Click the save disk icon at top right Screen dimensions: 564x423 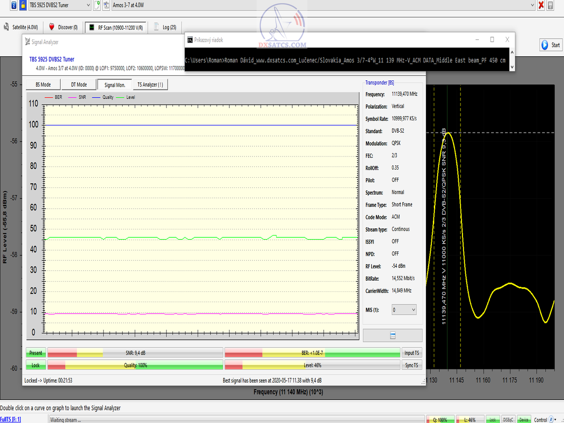pyautogui.click(x=550, y=5)
